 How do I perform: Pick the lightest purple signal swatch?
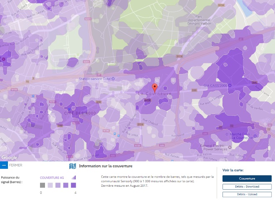click(x=50, y=185)
